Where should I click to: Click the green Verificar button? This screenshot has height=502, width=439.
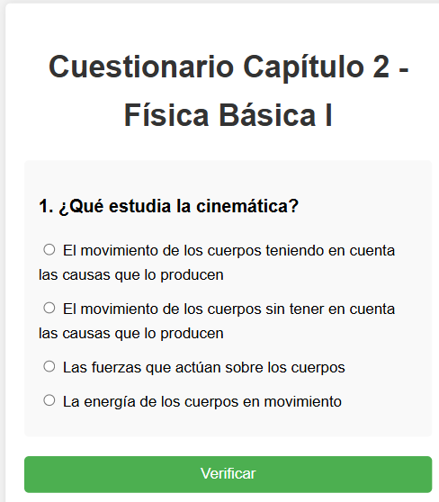tap(228, 474)
